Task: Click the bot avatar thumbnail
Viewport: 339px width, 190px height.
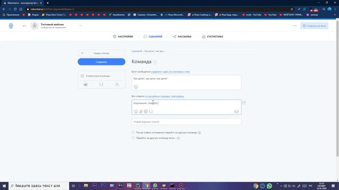Action: tap(34, 26)
